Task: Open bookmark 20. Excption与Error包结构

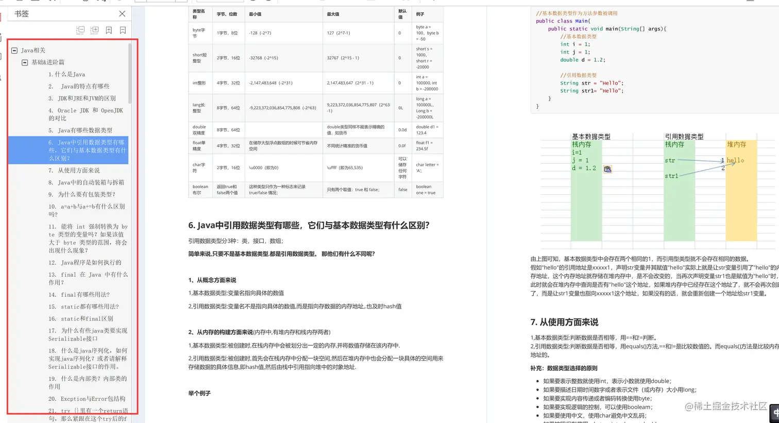Action: point(87,399)
